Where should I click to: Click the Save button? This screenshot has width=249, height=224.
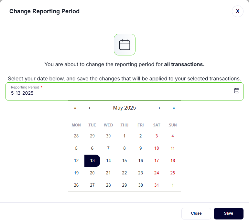pos(228,213)
